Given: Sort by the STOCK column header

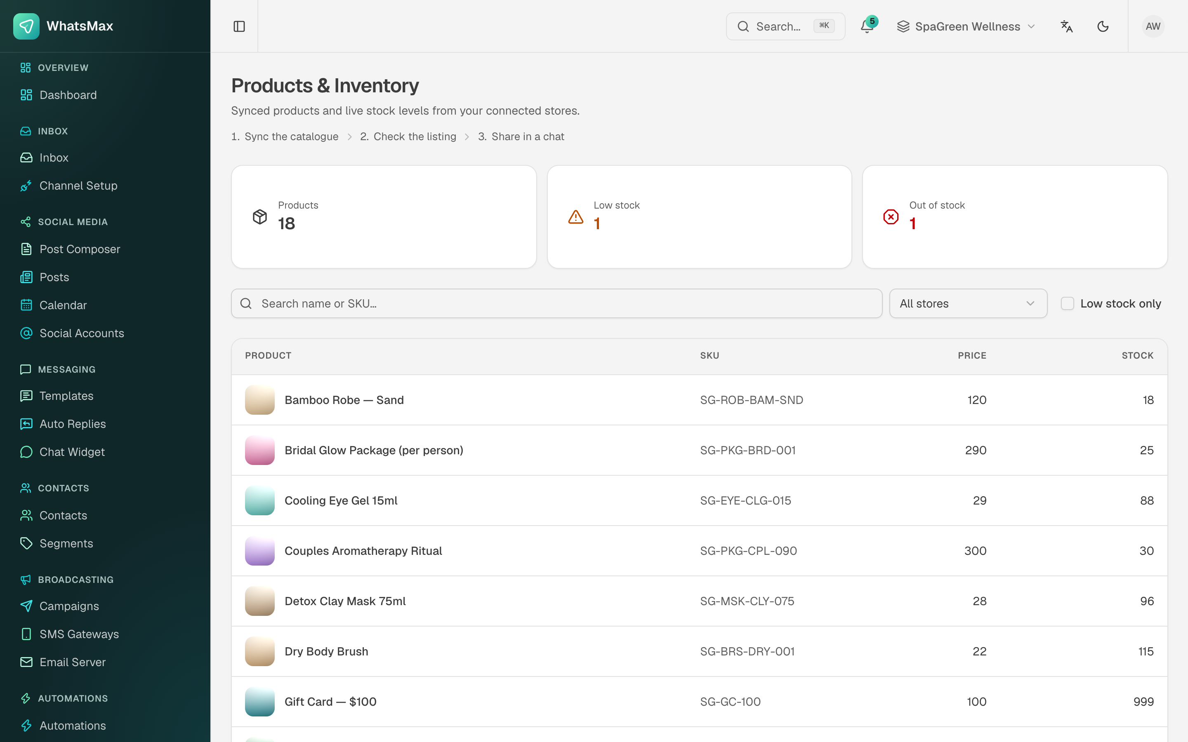Looking at the screenshot, I should coord(1137,355).
